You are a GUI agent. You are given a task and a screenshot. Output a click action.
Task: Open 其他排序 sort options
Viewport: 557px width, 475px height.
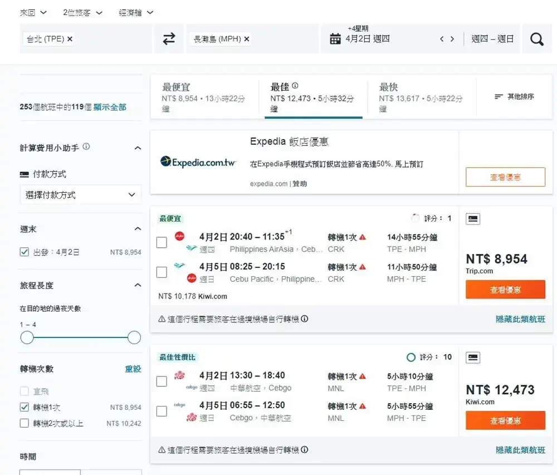pyautogui.click(x=514, y=96)
